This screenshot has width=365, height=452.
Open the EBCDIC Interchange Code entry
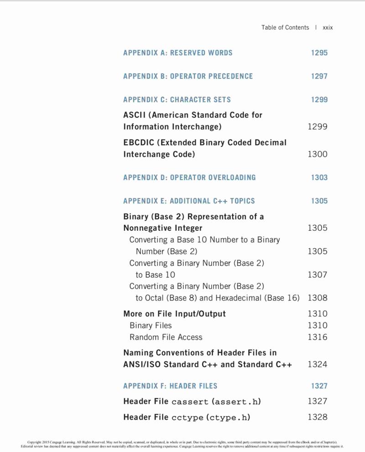tap(205, 148)
